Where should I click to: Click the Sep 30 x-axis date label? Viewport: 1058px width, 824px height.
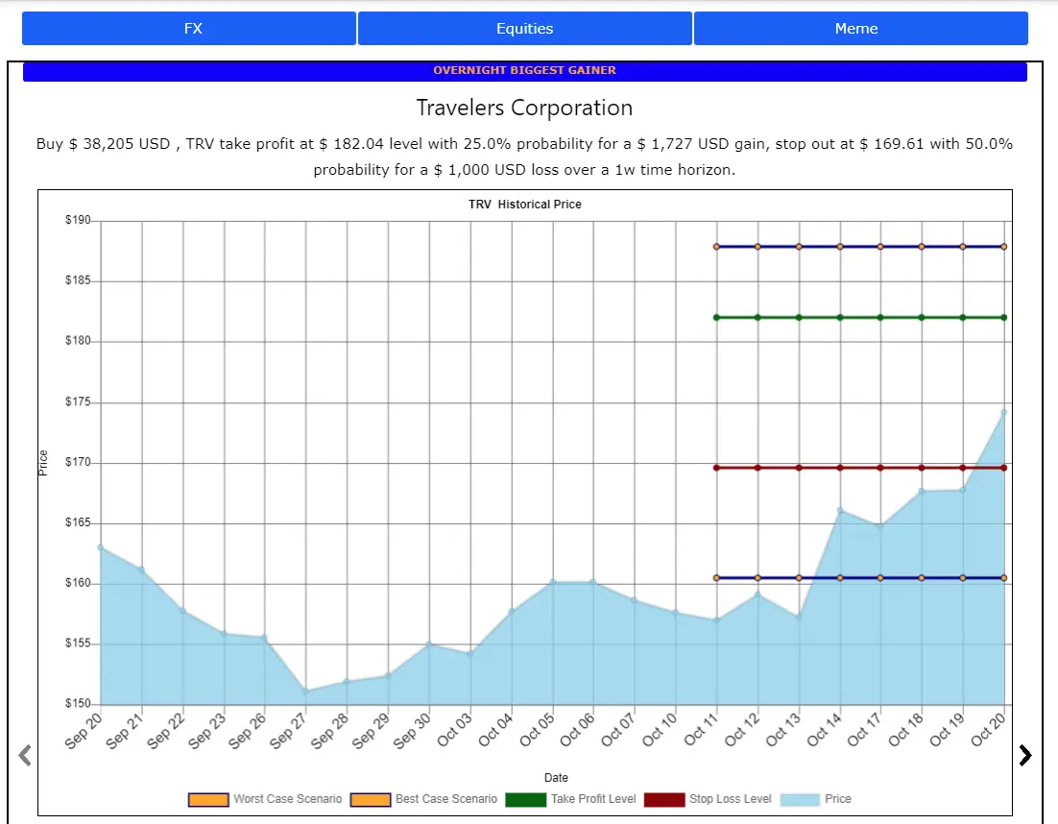point(413,732)
